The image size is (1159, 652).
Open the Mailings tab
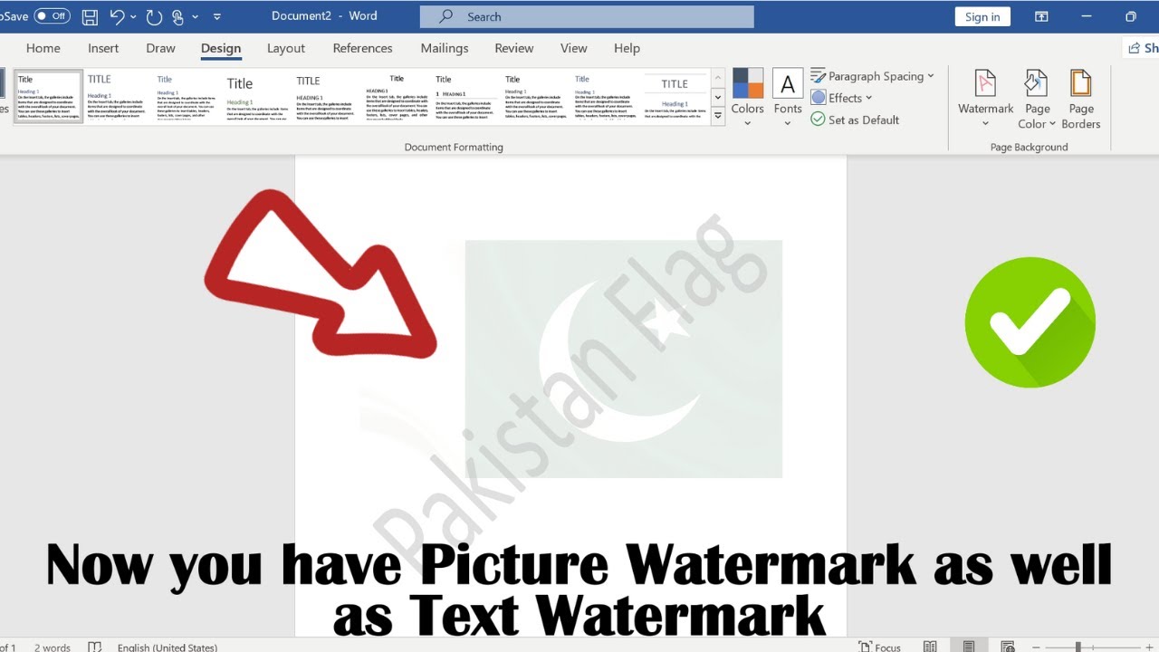(445, 48)
